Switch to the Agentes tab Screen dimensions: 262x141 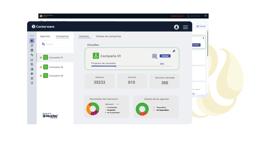pyautogui.click(x=45, y=36)
